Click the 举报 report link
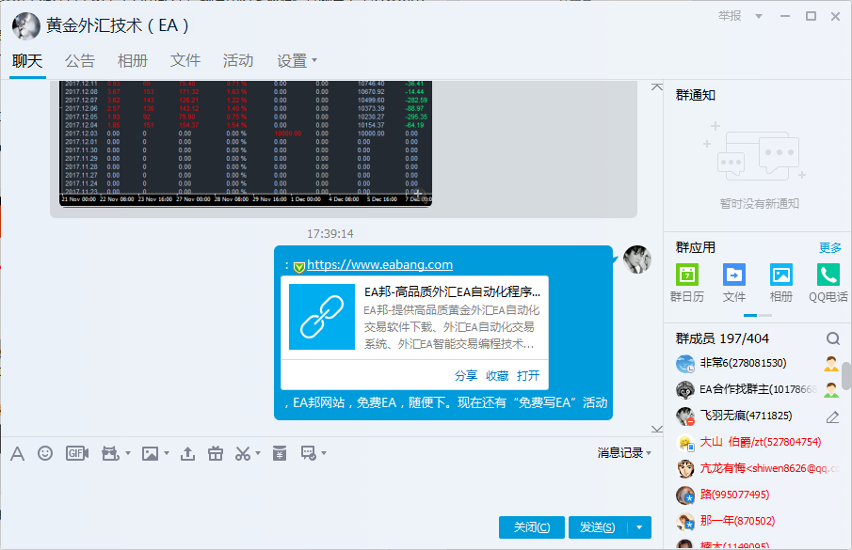 coord(730,16)
